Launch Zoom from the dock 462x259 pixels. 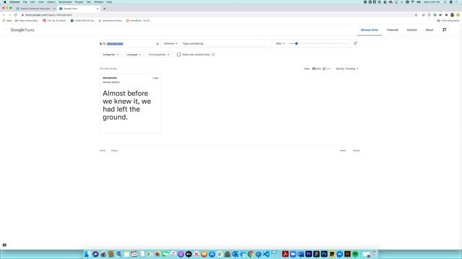(x=293, y=254)
